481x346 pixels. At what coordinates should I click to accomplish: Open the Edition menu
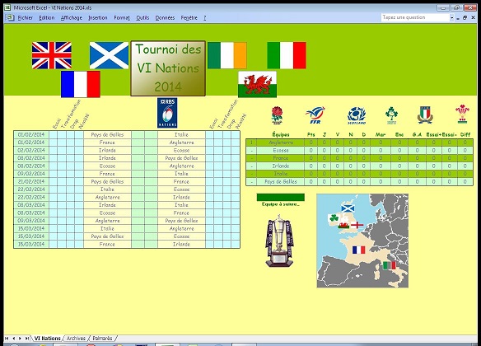click(x=47, y=18)
